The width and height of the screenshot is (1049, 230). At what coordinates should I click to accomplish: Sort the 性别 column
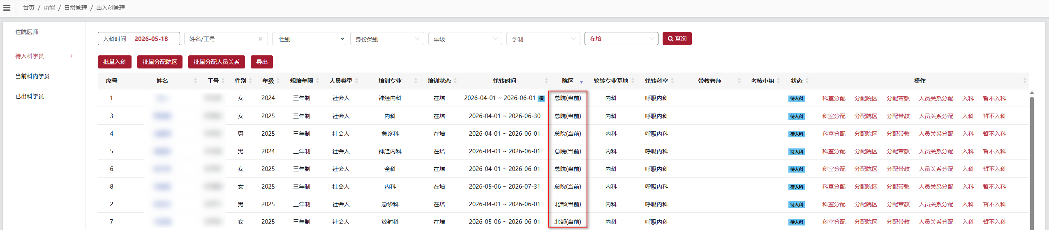pos(250,81)
